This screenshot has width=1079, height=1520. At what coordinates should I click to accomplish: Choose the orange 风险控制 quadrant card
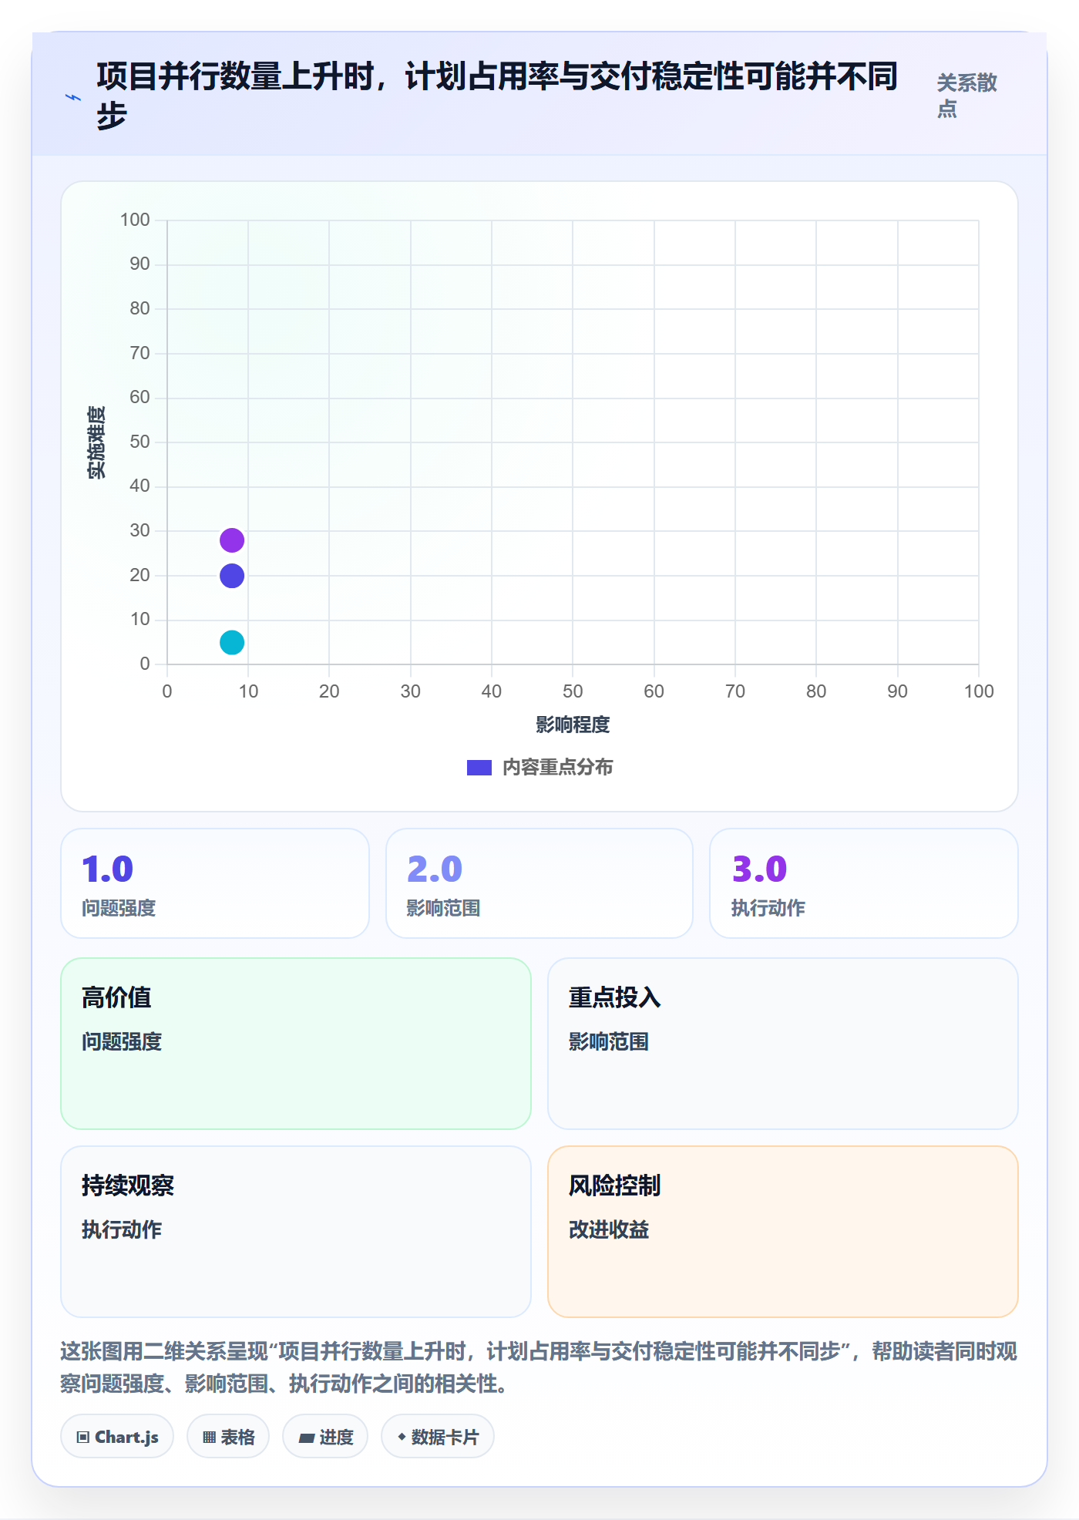[x=783, y=1232]
